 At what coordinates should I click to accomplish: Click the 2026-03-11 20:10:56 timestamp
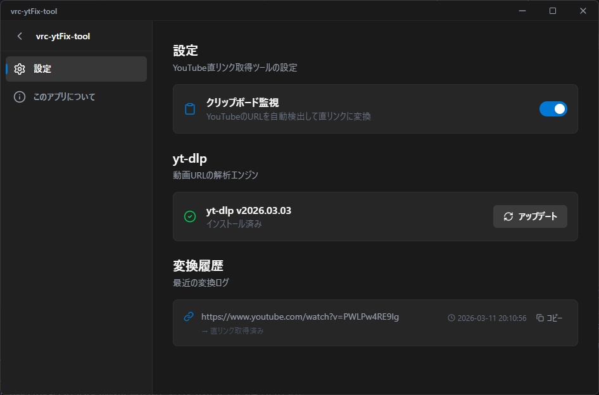491,318
